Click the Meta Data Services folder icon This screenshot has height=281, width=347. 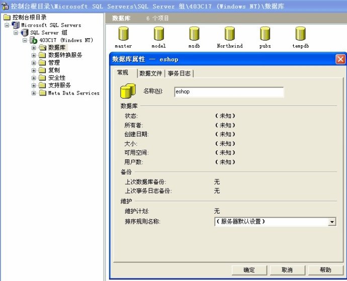click(42, 93)
